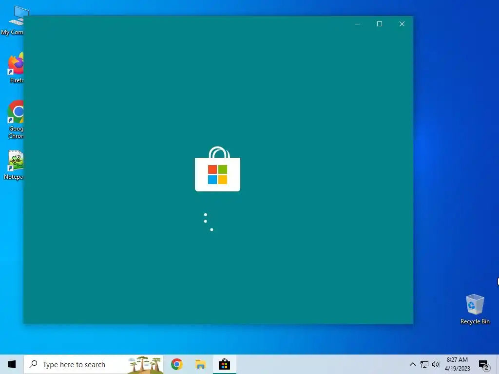
Task: Open the Windows Start menu
Action: (x=12, y=364)
